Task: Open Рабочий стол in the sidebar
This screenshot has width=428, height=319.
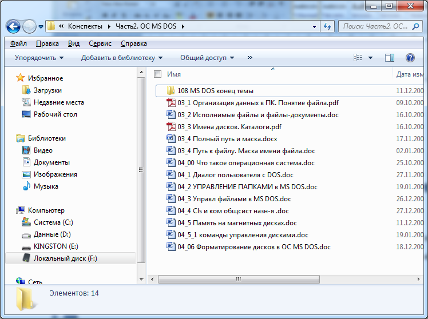Action: coord(56,114)
